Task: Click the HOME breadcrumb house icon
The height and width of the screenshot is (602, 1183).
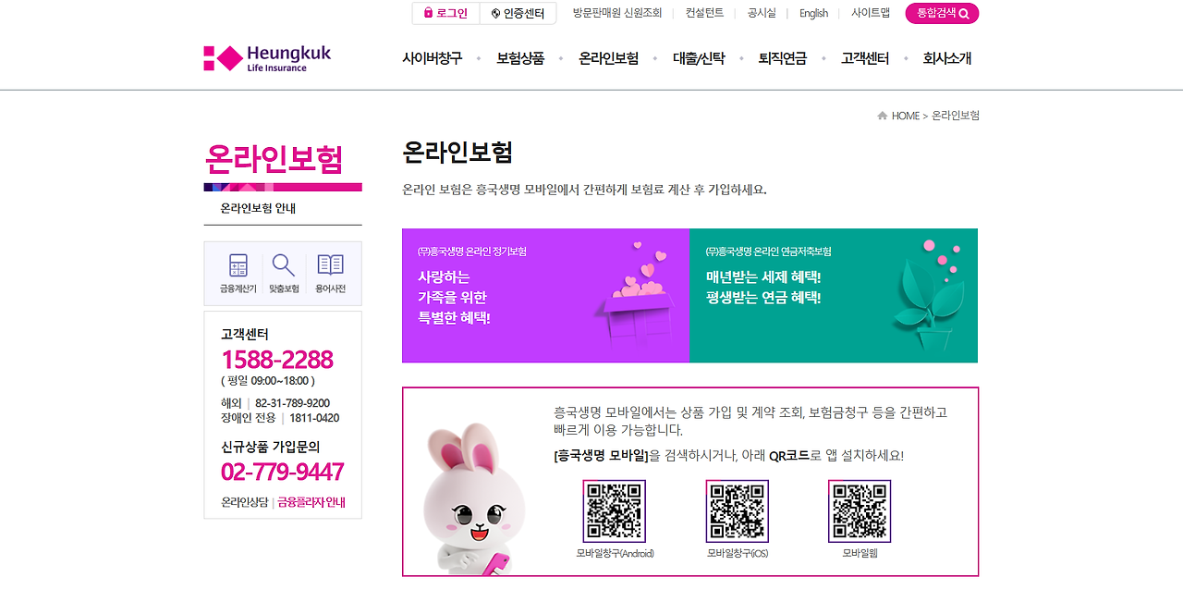Action: [x=883, y=116]
